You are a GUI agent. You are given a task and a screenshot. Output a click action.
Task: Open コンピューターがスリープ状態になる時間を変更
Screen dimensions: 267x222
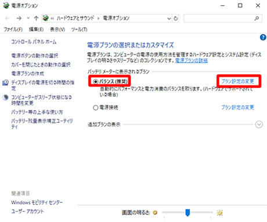coord(41,100)
